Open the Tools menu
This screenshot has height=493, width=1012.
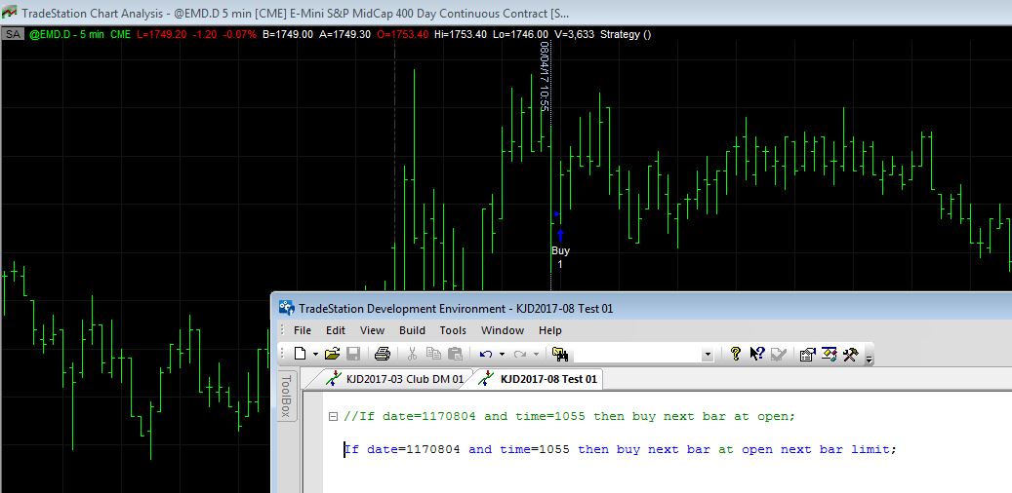(x=453, y=330)
